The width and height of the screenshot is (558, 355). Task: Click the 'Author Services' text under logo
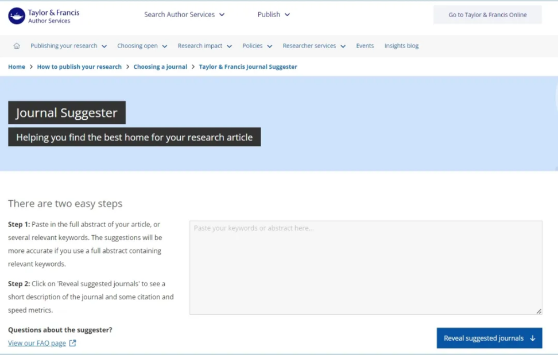pos(49,21)
